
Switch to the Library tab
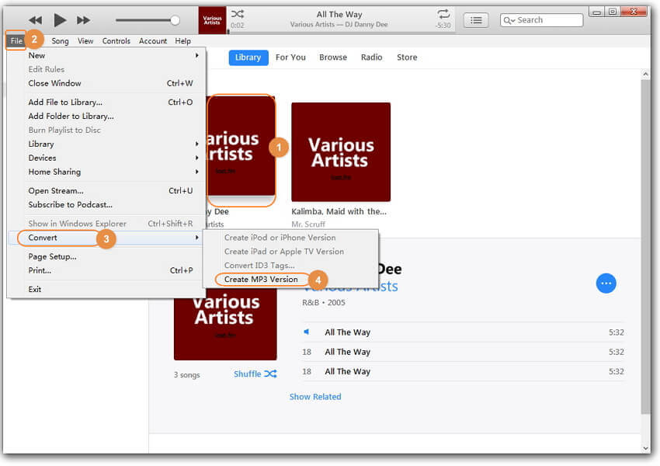point(248,57)
